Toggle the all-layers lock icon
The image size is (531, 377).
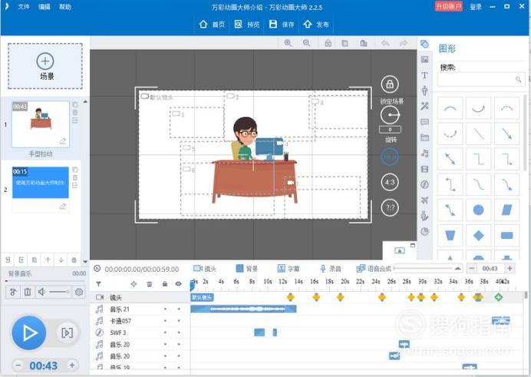point(164,284)
